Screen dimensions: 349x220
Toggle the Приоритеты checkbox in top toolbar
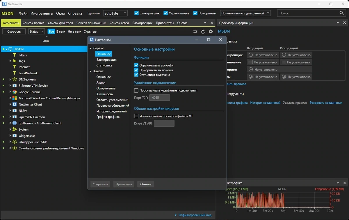(195, 13)
